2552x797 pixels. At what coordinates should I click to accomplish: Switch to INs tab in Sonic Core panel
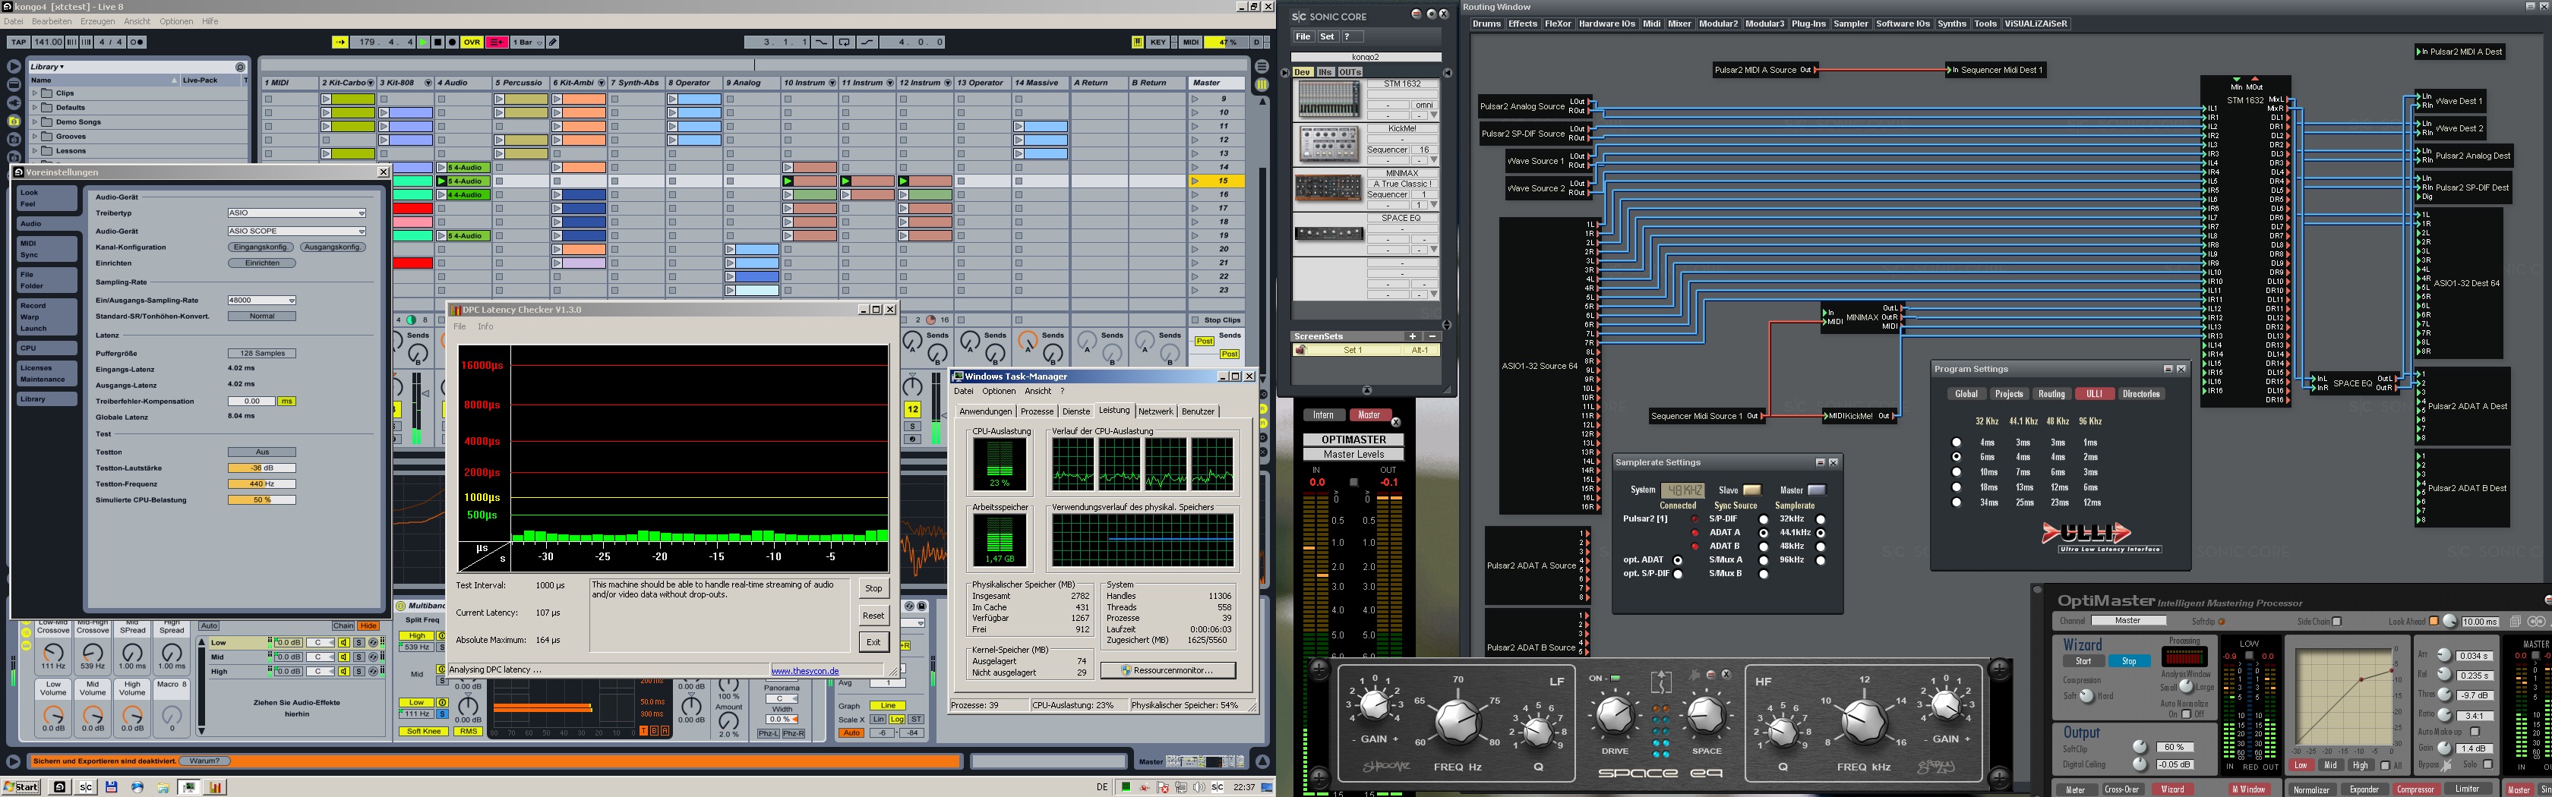1325,72
